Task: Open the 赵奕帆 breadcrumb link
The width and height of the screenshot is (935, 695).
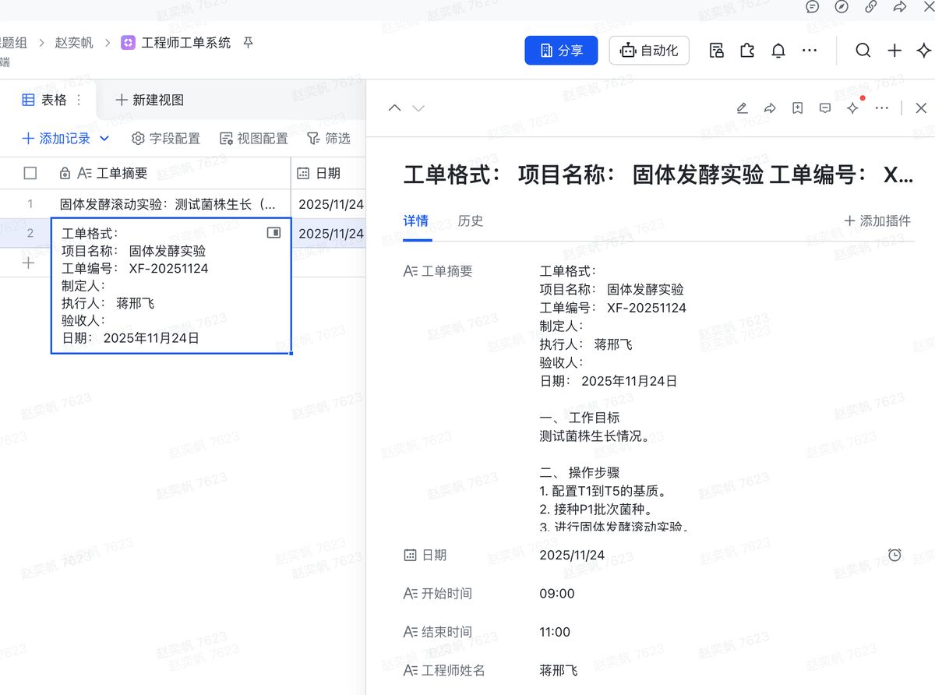Action: pos(74,43)
